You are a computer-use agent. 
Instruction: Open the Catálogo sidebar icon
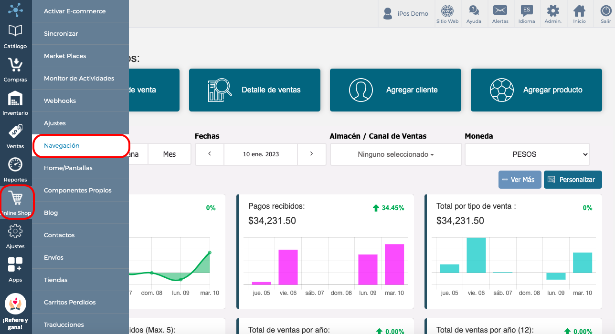pos(15,31)
